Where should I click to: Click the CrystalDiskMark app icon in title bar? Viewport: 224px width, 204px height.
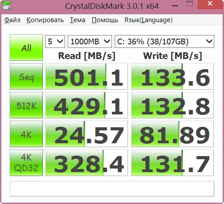click(7, 5)
